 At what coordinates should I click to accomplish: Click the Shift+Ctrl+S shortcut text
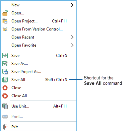pyautogui.click(x=56, y=80)
